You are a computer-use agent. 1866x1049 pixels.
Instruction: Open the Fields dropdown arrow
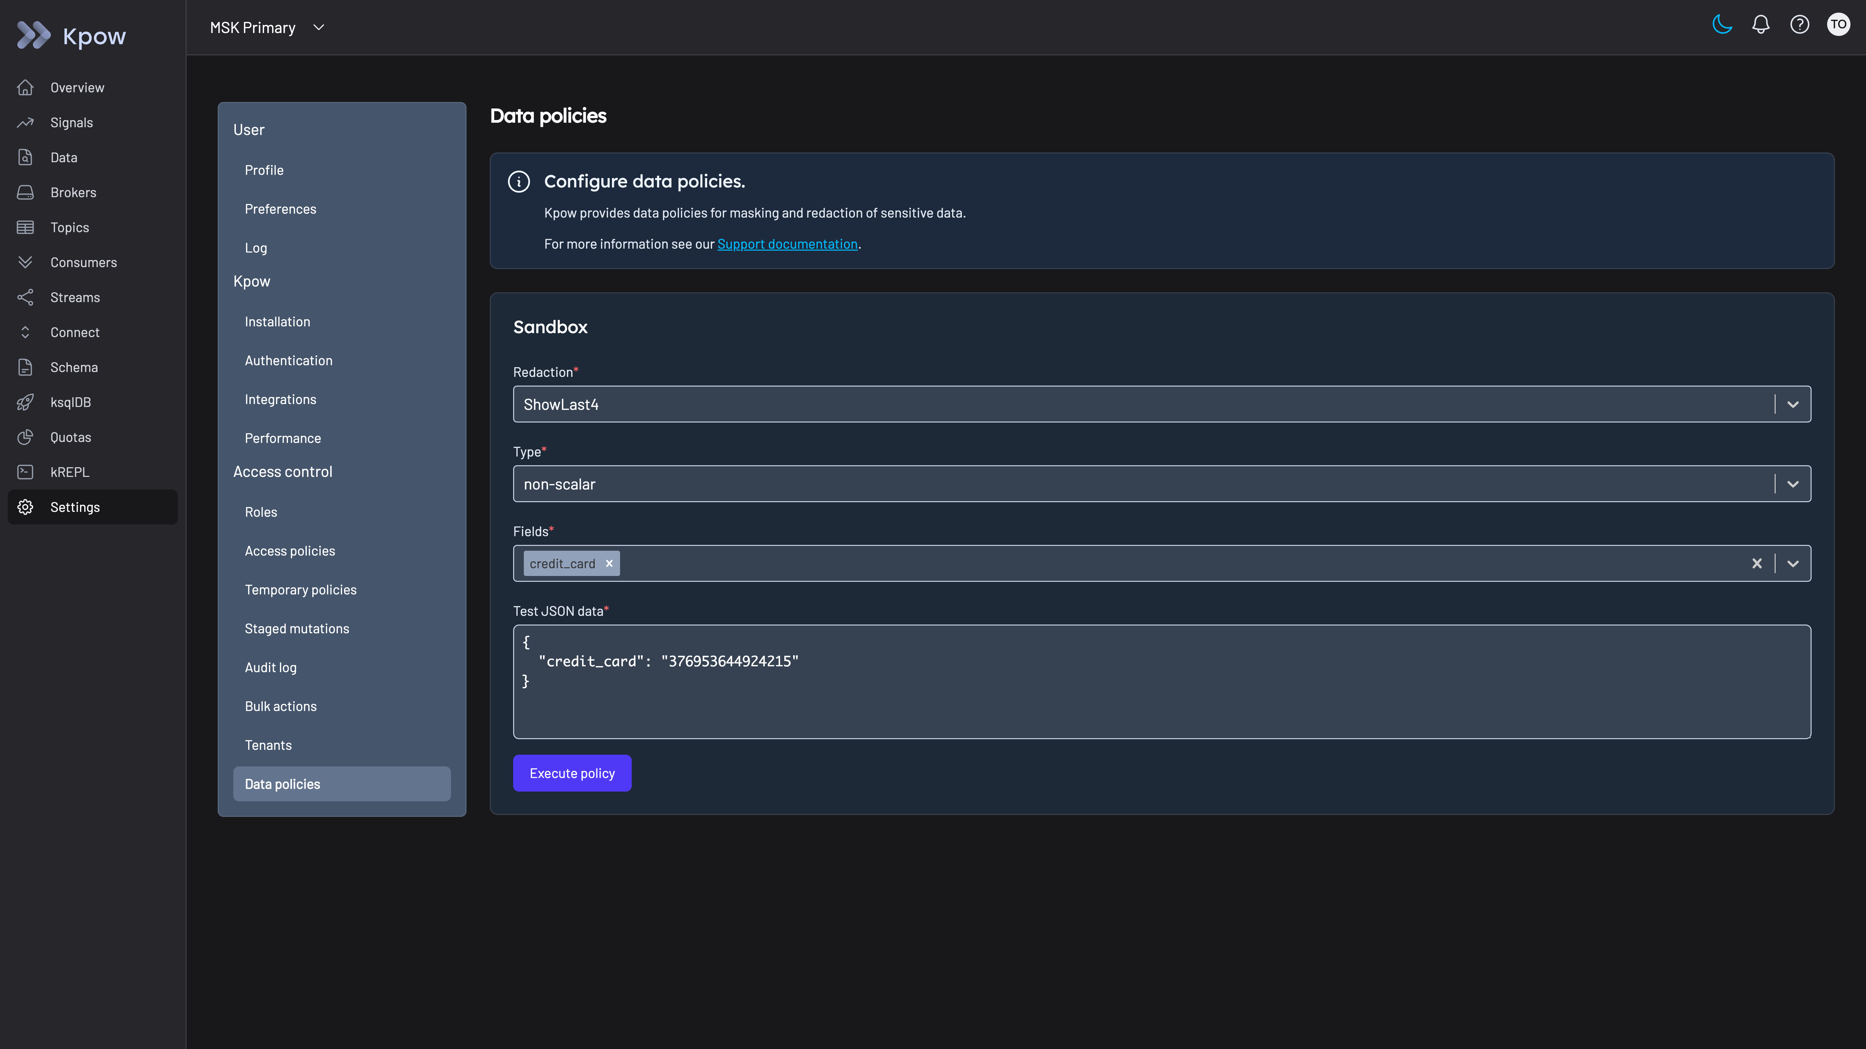[1793, 563]
